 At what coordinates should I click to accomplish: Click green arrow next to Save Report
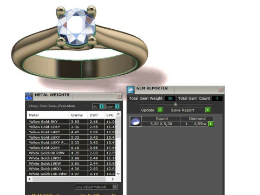(208, 110)
